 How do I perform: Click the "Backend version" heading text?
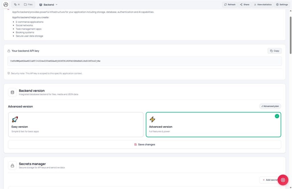pyautogui.click(x=32, y=91)
